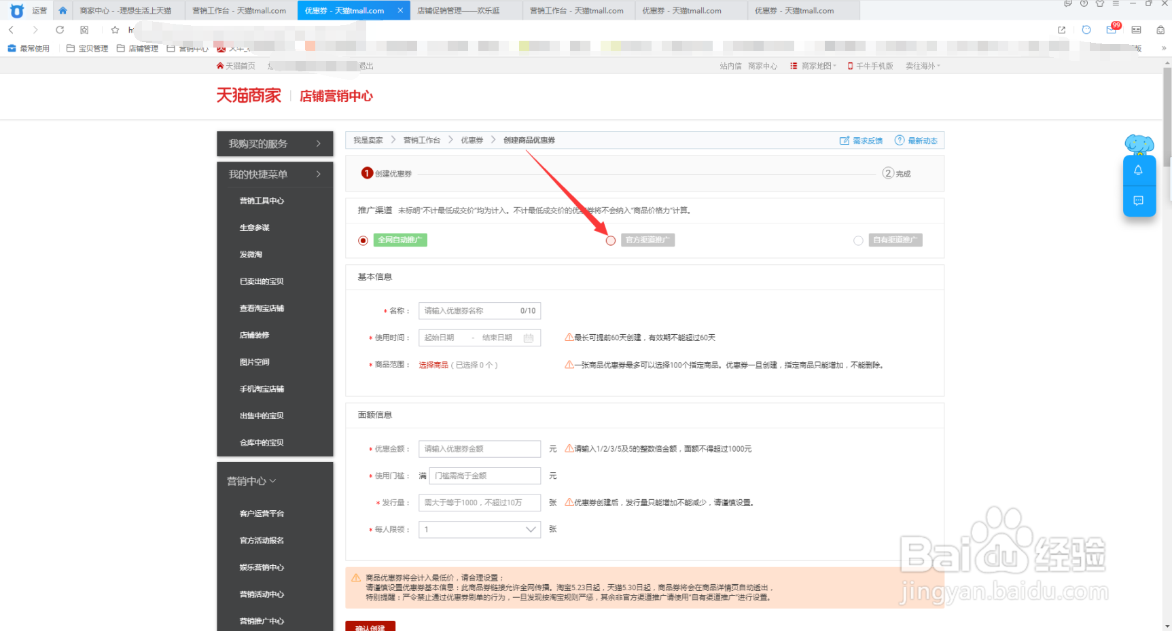The height and width of the screenshot is (631, 1172).
Task: Open the 每人限领 dropdown
Action: pos(480,529)
